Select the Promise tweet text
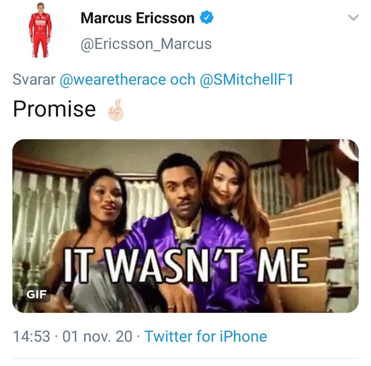 (53, 108)
